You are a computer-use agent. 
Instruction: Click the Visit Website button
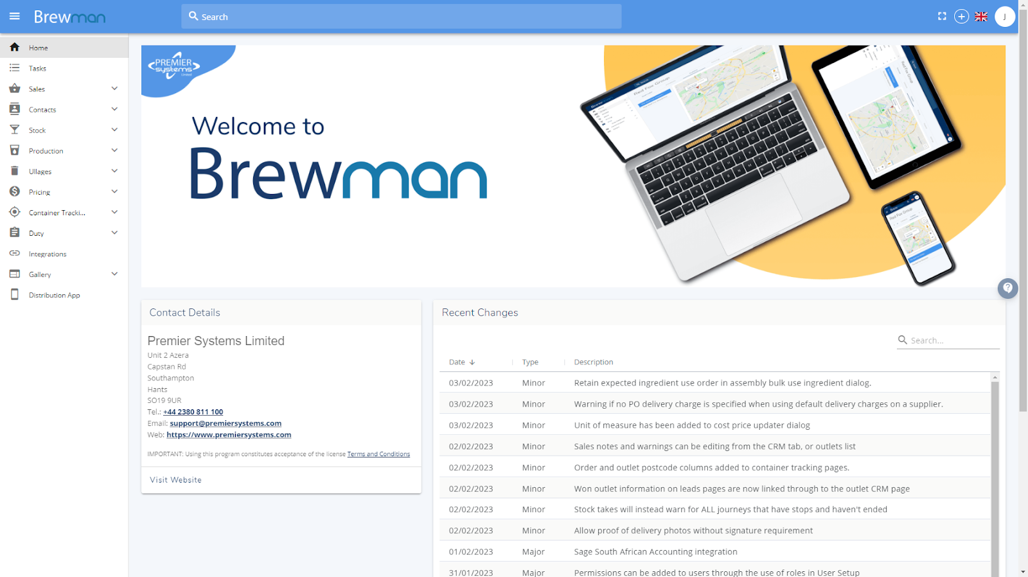pos(175,480)
